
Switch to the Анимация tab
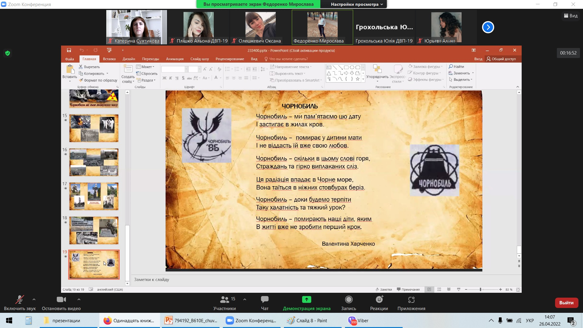click(x=175, y=59)
